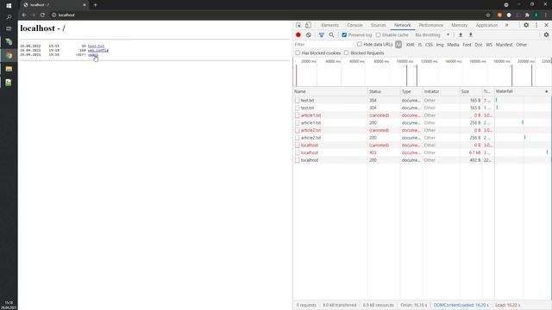Open the test.txt link on page
552x310 pixels.
(96, 46)
